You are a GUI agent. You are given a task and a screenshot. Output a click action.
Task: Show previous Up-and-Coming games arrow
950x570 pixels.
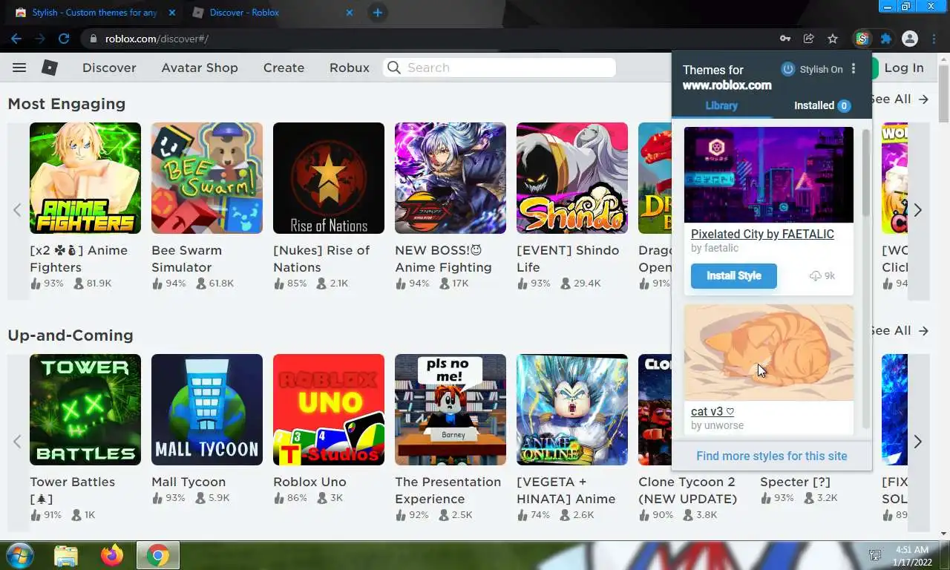[x=17, y=442]
